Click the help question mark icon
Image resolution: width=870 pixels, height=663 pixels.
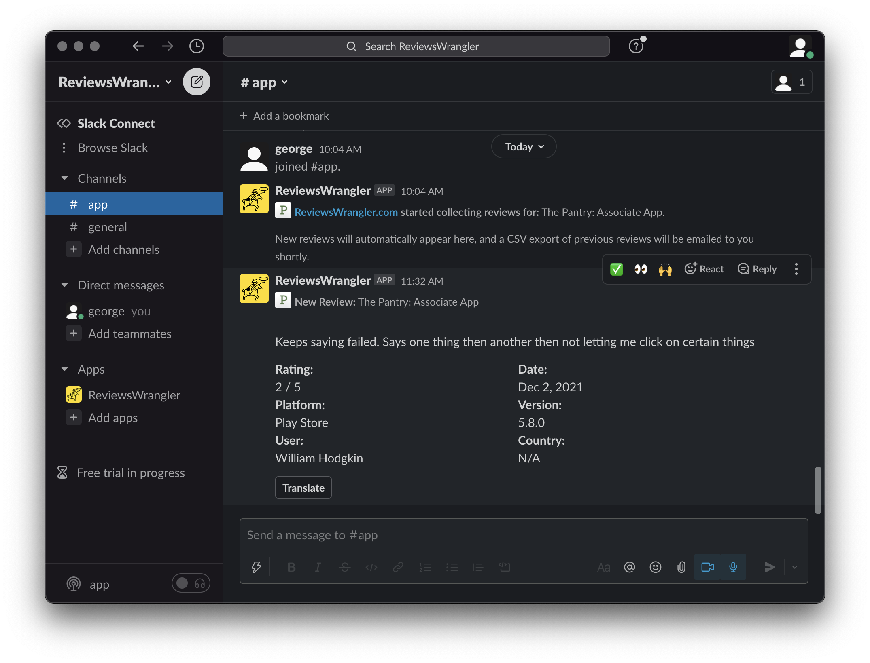[x=636, y=46]
